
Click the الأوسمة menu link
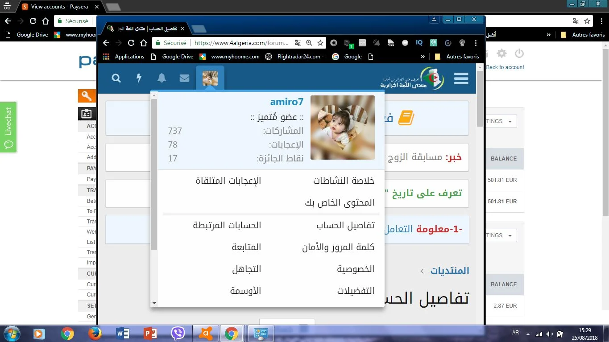click(245, 291)
